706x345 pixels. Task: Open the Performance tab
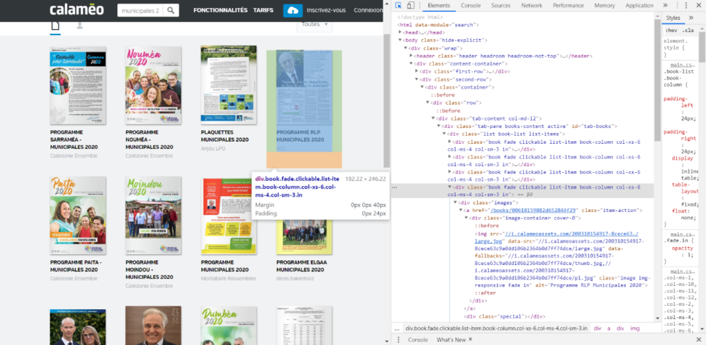coord(568,6)
